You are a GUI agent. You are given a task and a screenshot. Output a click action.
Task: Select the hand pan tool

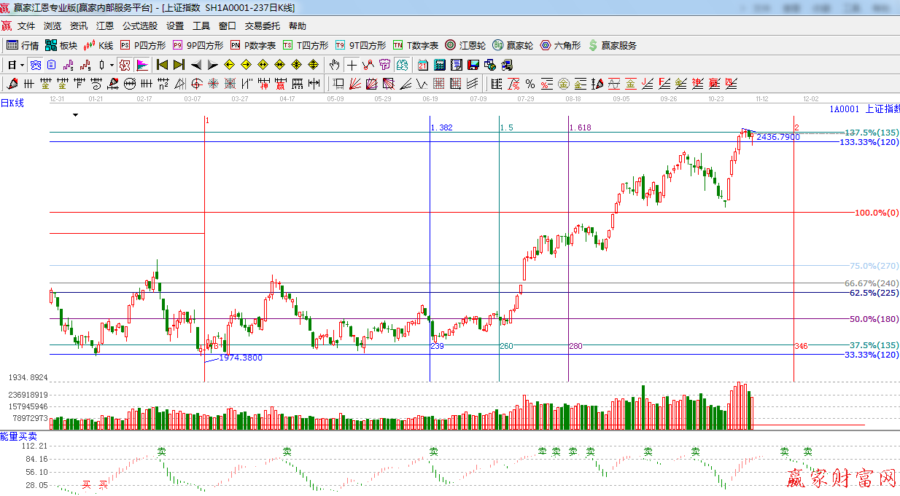335,65
